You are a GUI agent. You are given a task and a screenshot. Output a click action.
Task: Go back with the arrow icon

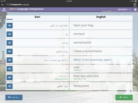point(2,5)
